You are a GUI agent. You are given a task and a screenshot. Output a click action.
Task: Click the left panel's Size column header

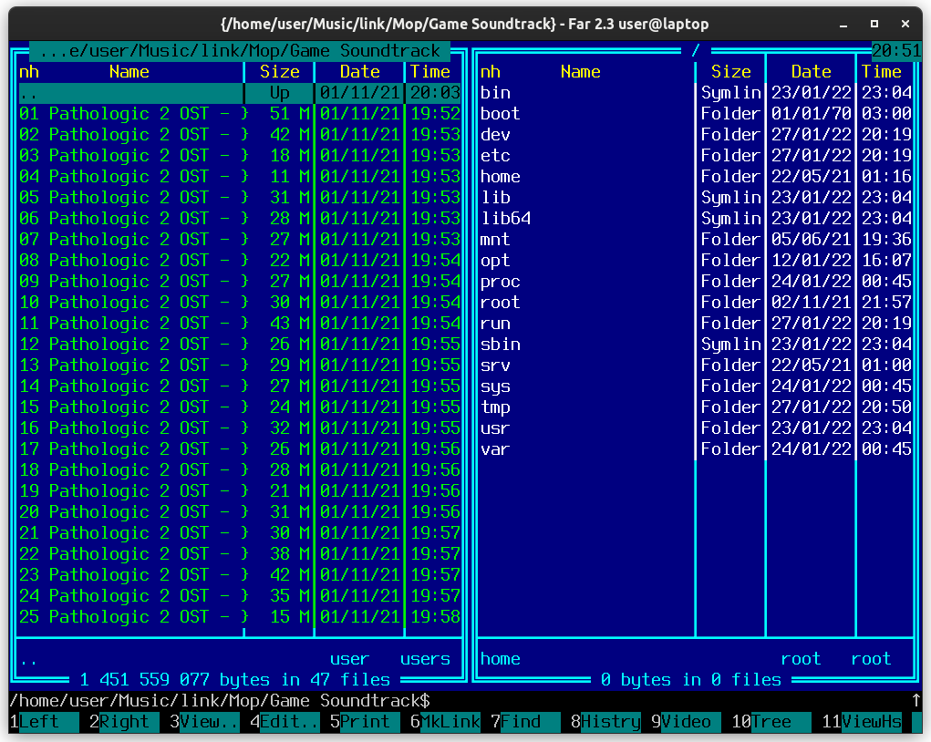[280, 72]
